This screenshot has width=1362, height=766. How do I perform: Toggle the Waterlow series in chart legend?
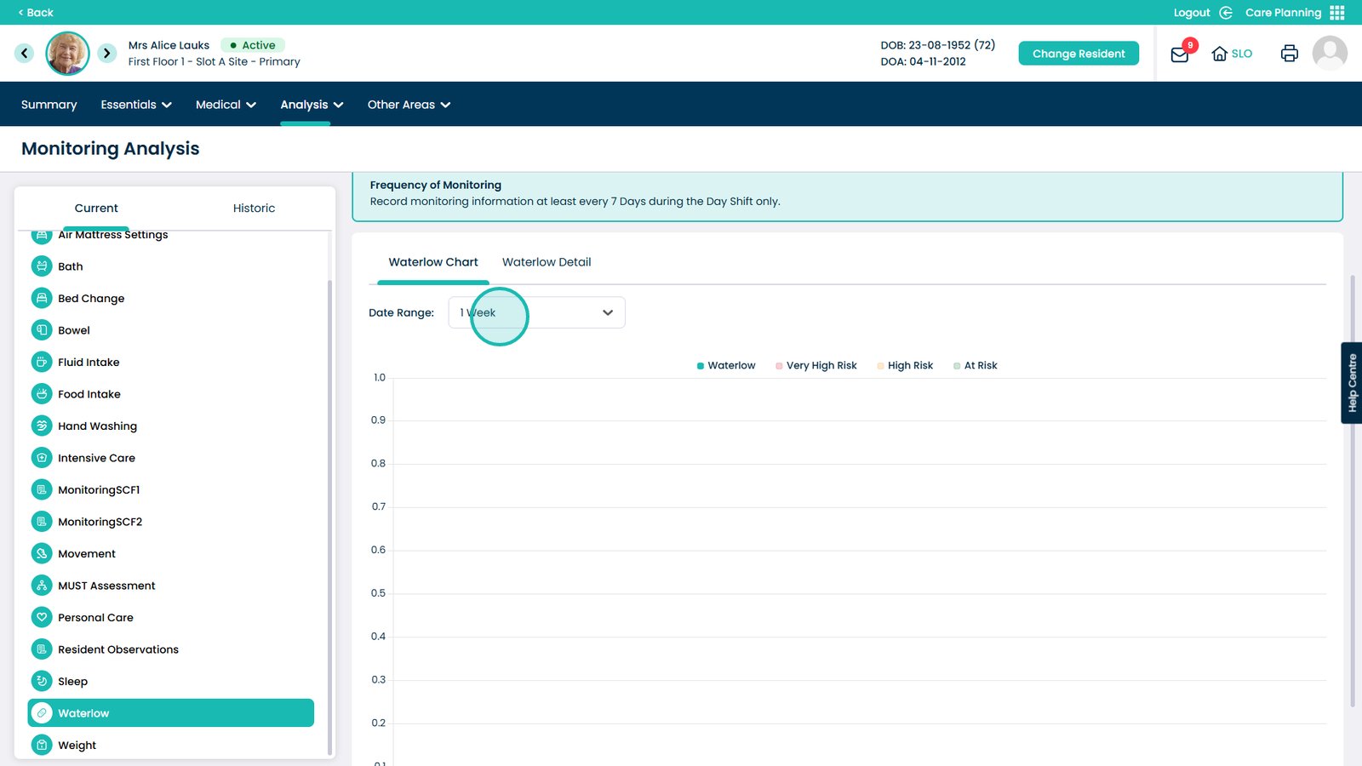pyautogui.click(x=726, y=366)
